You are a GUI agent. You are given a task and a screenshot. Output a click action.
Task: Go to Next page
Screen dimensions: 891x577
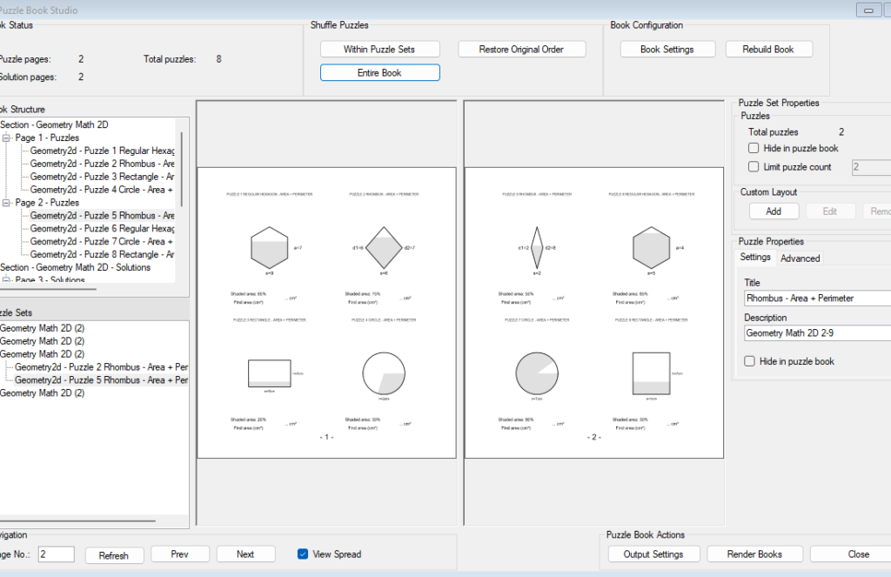coord(245,554)
